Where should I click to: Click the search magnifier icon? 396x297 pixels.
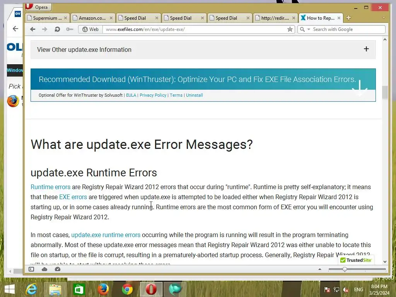[302, 29]
